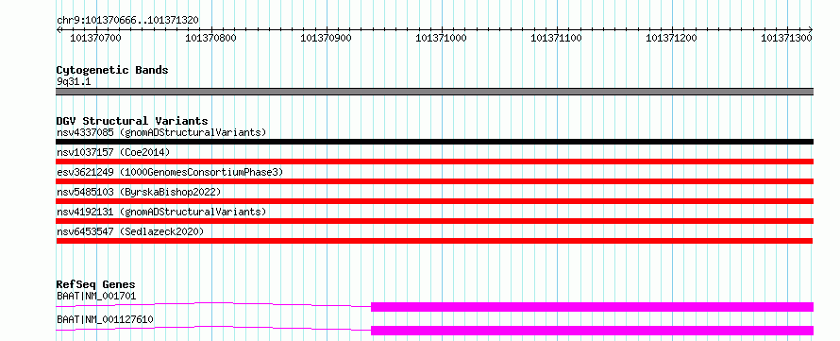Viewport: 840px width, 341px height.
Task: Select the red nsv4192131 variant bar
Action: [434, 221]
